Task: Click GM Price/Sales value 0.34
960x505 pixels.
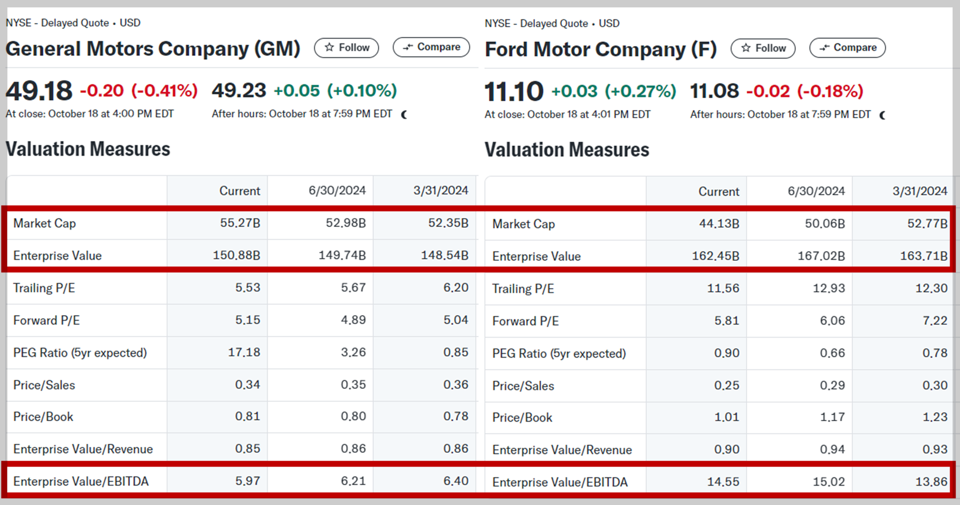Action: click(247, 385)
